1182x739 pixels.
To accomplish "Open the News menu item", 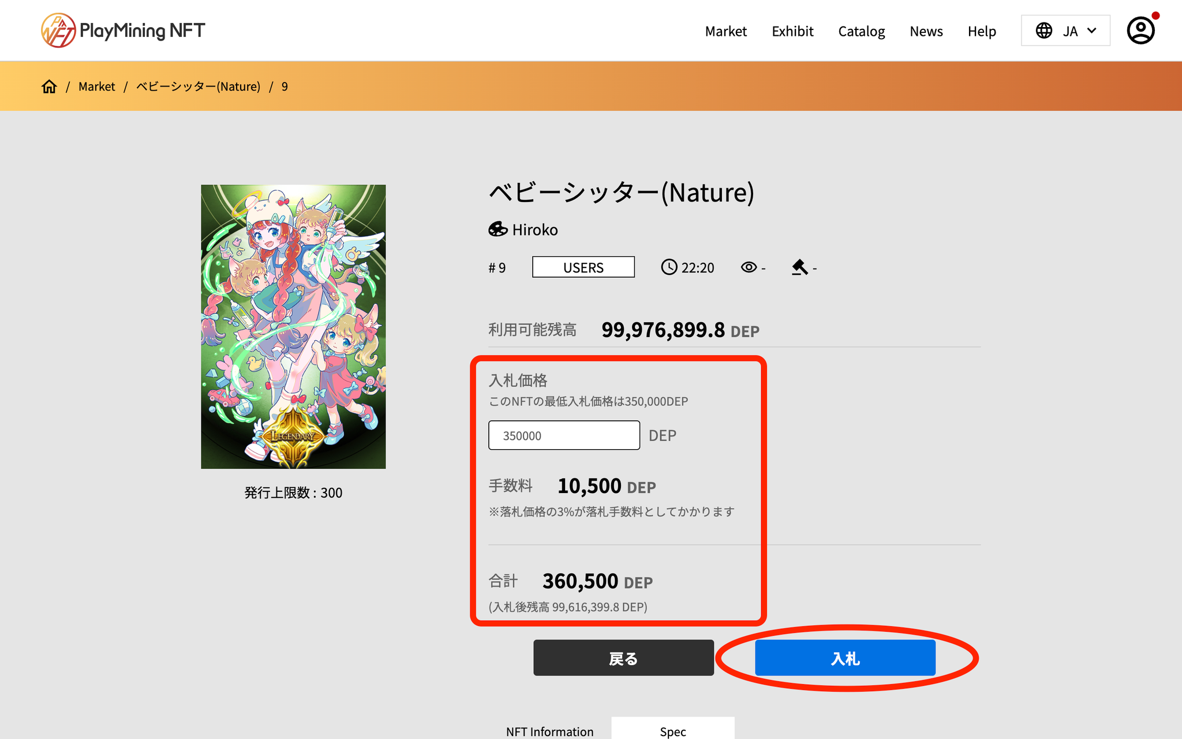I will pos(926,31).
